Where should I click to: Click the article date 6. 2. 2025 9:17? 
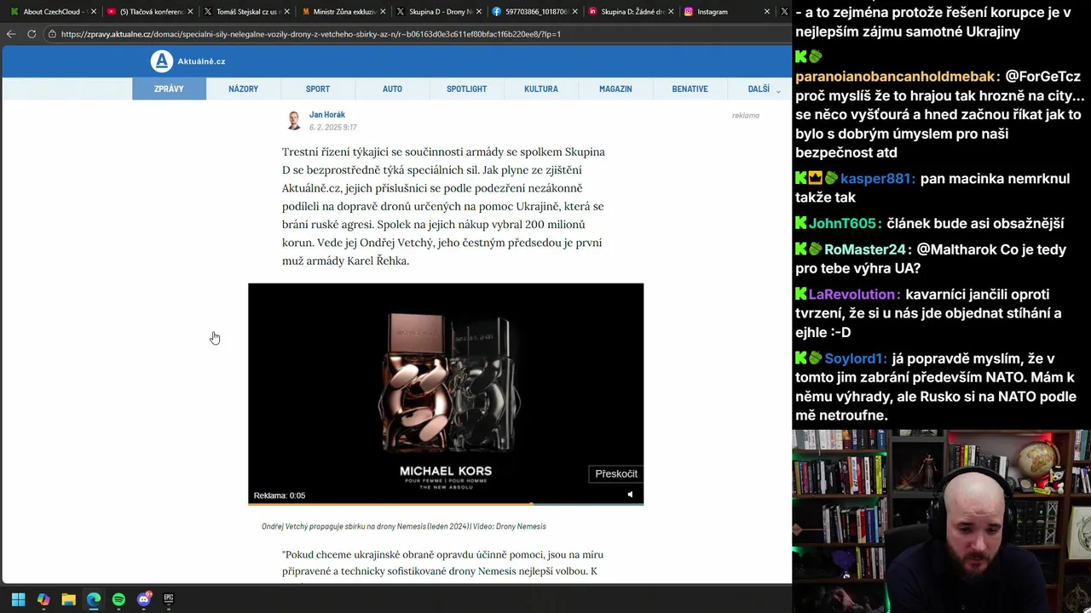pos(333,127)
